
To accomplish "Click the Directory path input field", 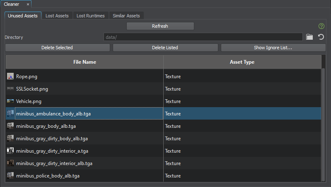I will (x=203, y=37).
